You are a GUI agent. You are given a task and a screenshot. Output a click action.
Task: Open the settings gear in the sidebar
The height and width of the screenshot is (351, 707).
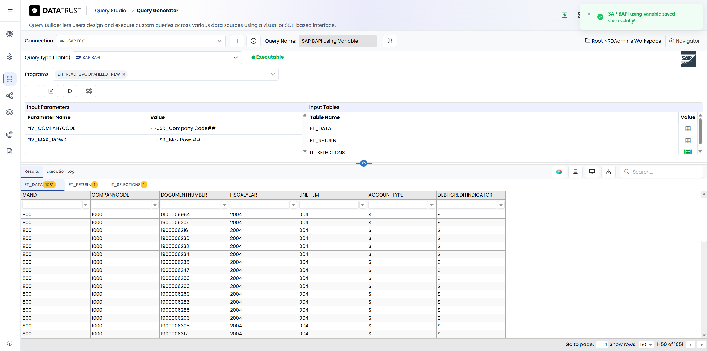[10, 56]
